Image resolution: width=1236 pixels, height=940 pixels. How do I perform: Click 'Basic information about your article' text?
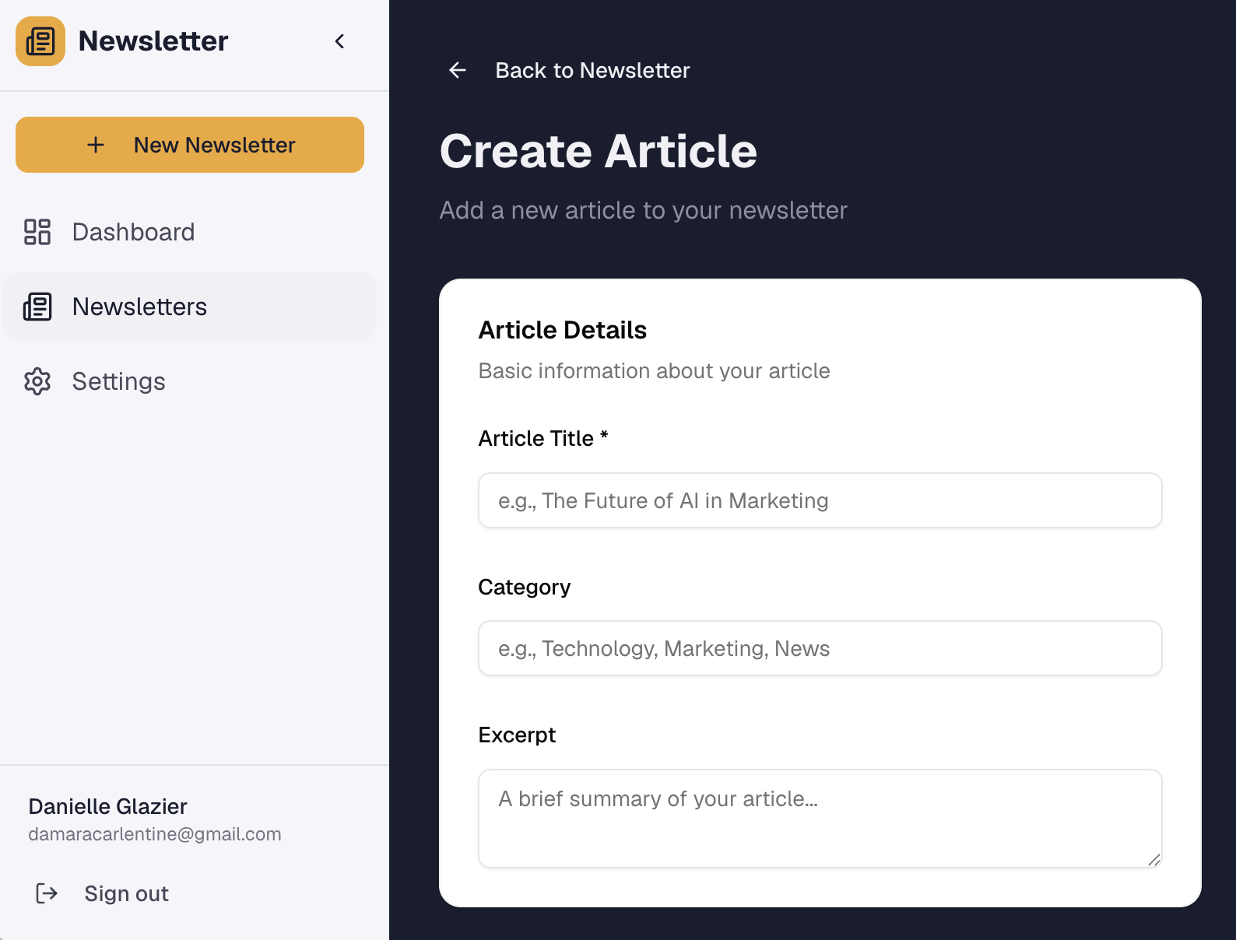tap(655, 370)
